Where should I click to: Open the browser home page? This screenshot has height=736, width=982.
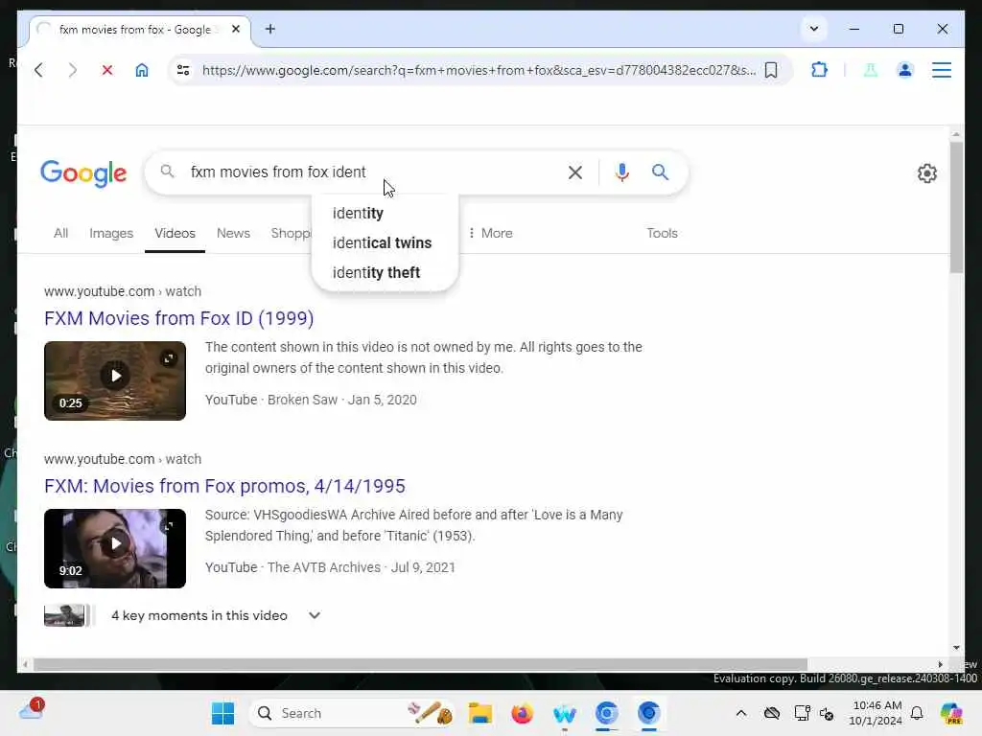tap(142, 70)
